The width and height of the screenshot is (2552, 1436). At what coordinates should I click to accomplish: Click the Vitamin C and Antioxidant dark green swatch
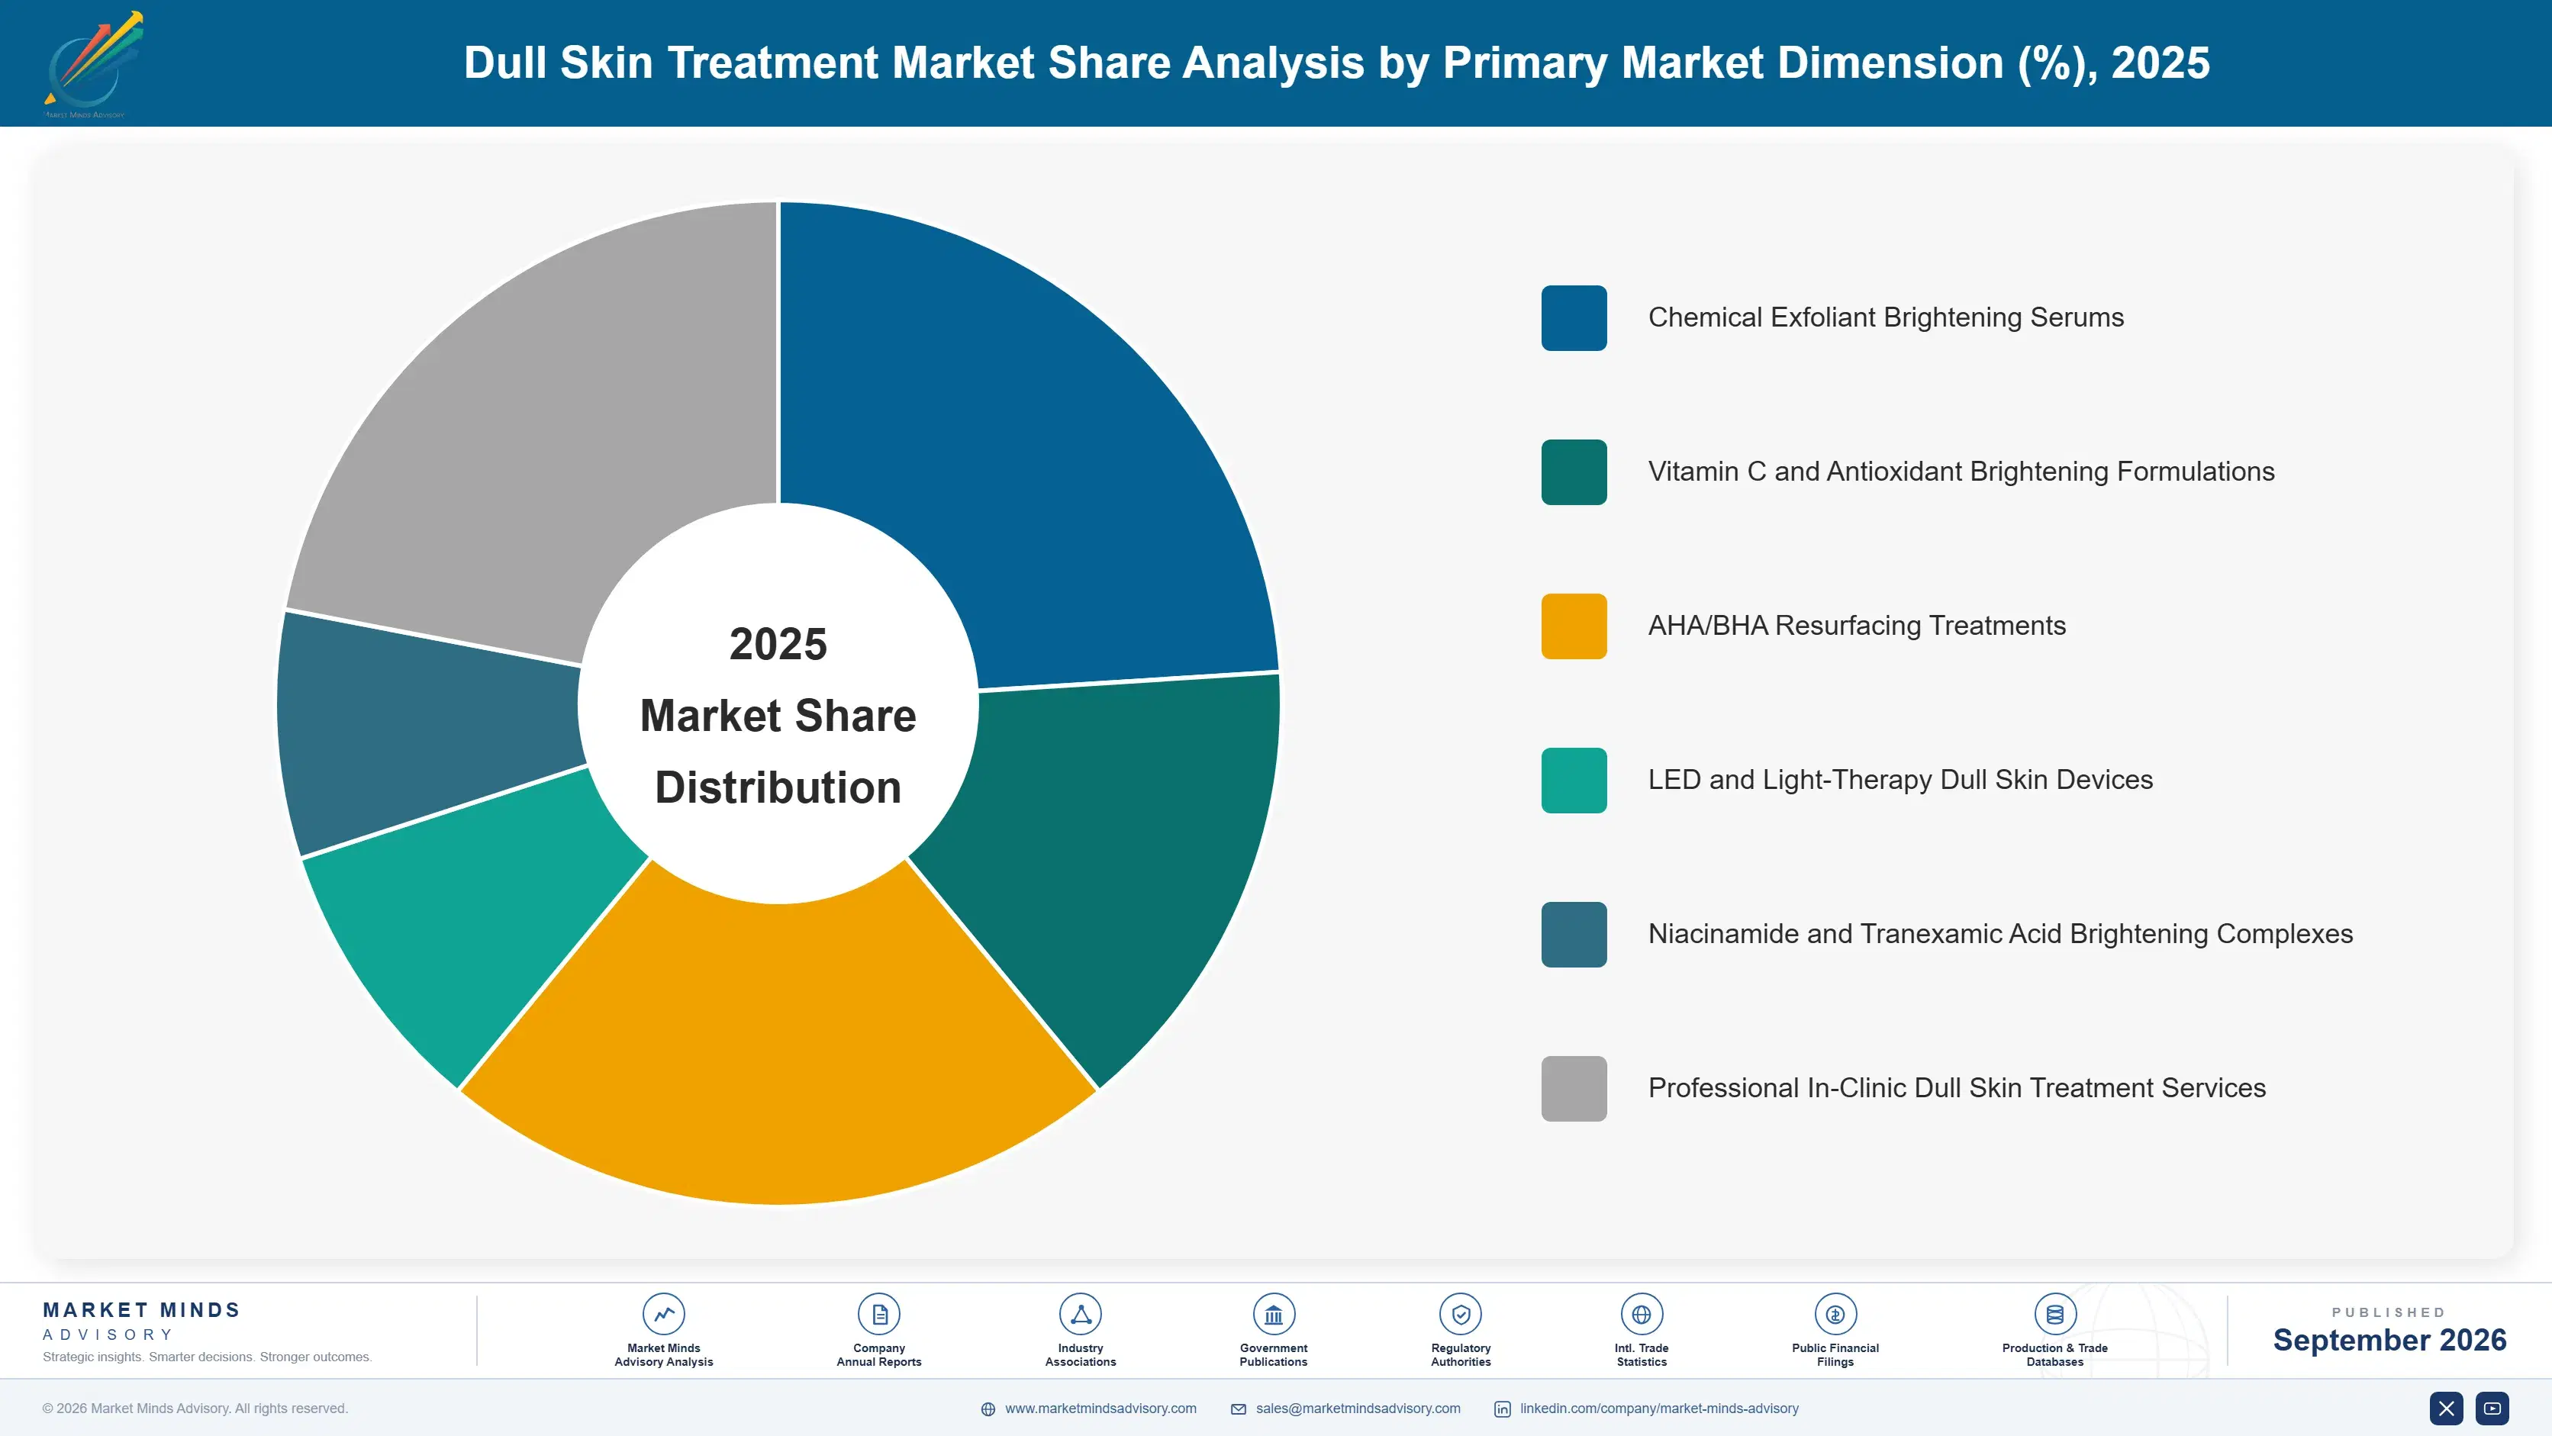click(1573, 472)
